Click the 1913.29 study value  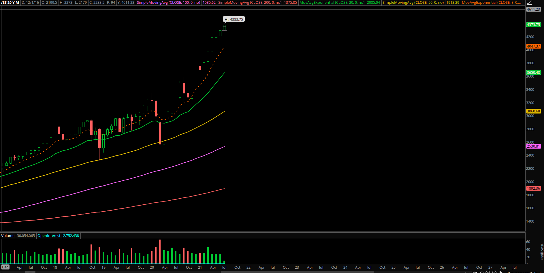point(453,2)
